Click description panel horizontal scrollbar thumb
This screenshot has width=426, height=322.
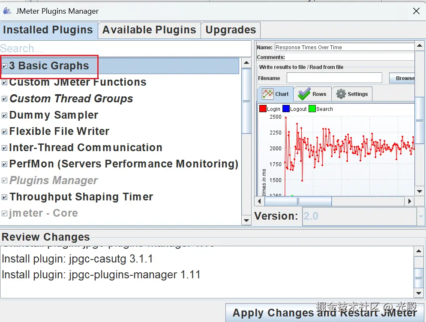pyautogui.click(x=298, y=201)
